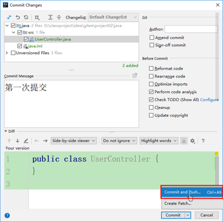This screenshot has width=223, height=222.
Task: Enable the Amend commit checkbox
Action: (152, 38)
